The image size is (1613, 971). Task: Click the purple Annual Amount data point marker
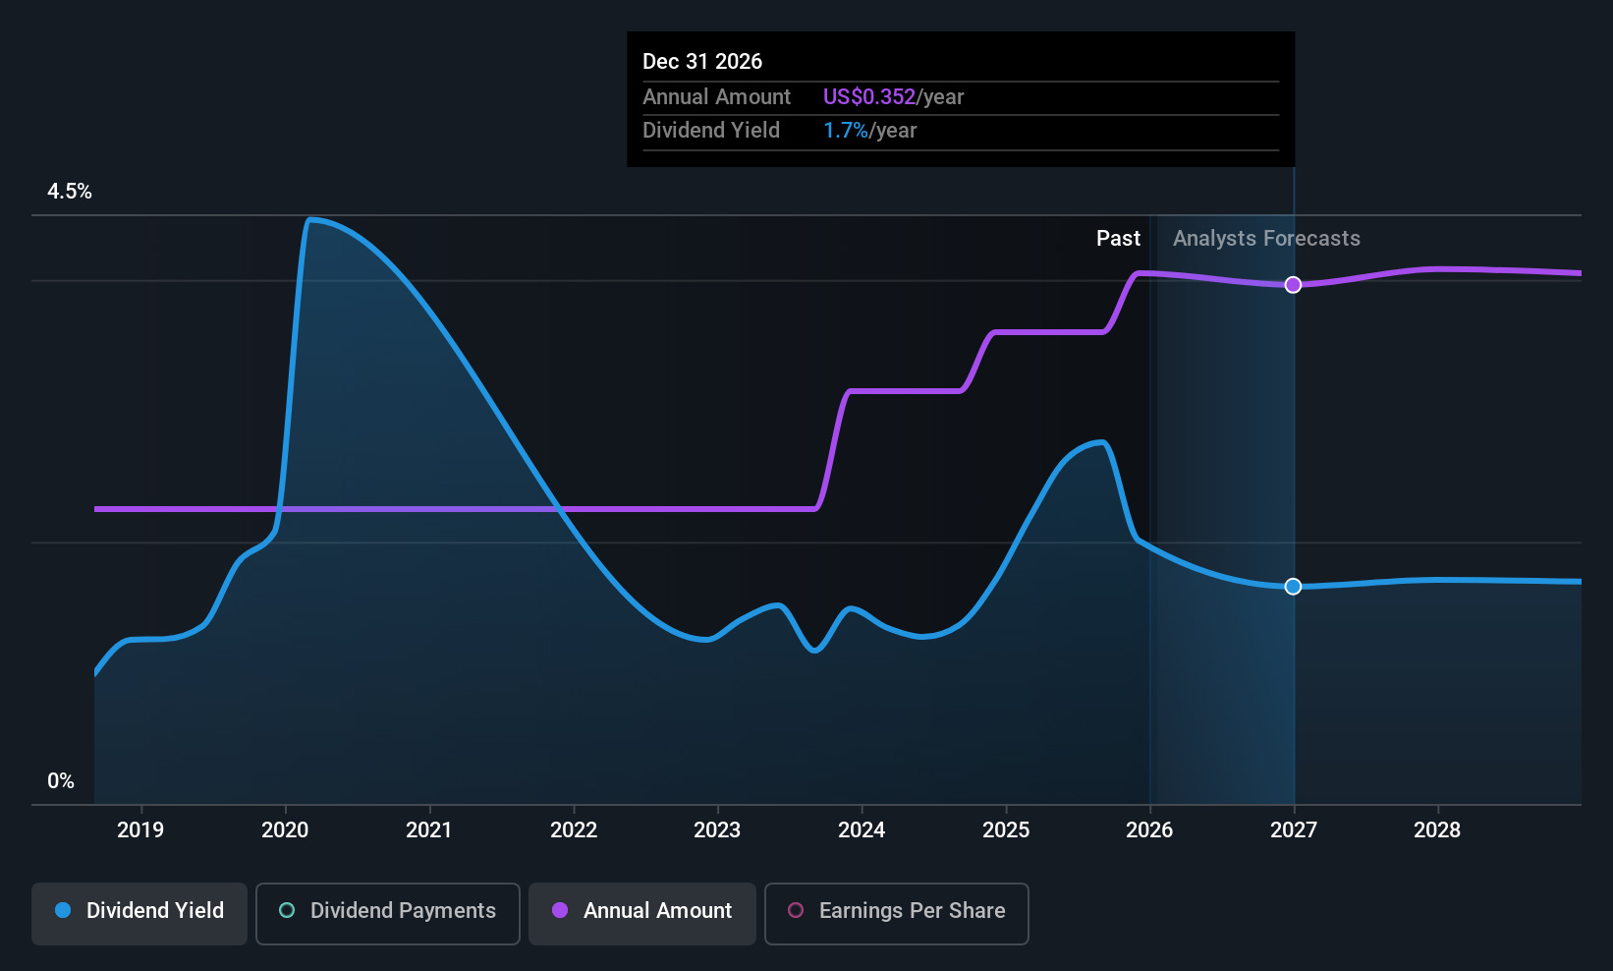[1293, 285]
